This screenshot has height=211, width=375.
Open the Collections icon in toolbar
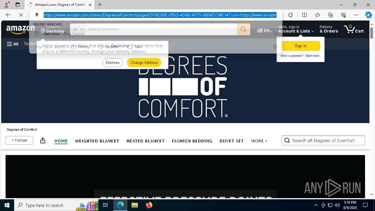(330, 15)
